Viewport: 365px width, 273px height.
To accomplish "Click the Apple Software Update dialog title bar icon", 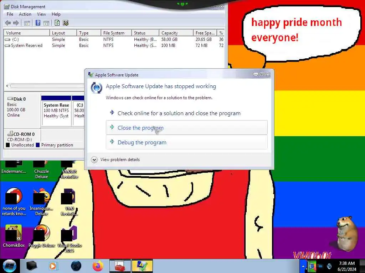I will tap(91, 75).
